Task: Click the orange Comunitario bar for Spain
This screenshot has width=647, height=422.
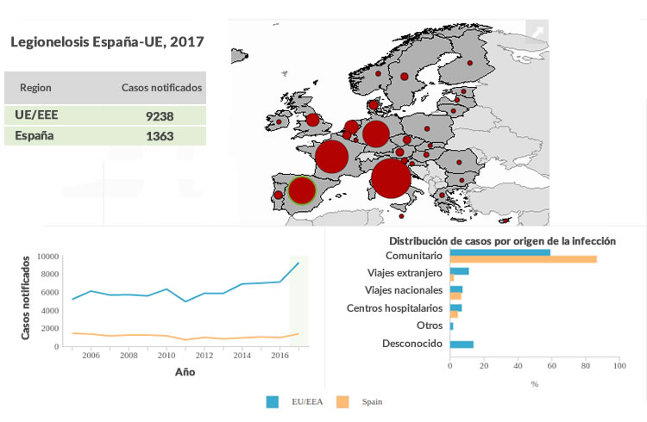Action: [x=523, y=259]
